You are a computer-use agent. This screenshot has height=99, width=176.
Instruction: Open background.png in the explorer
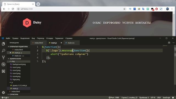click(x=19, y=64)
